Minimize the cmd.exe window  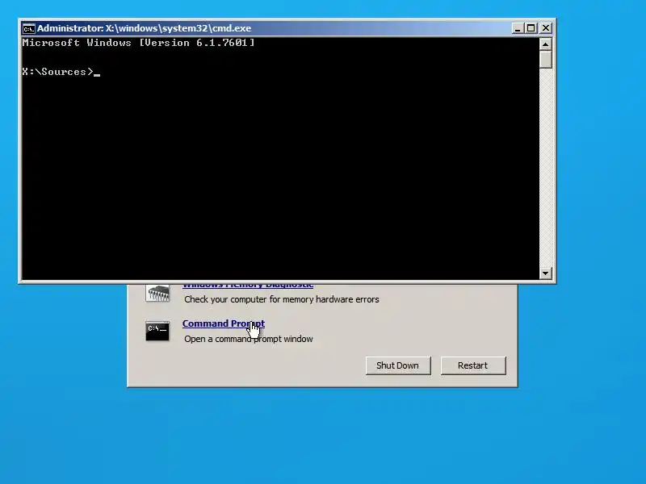pyautogui.click(x=518, y=28)
